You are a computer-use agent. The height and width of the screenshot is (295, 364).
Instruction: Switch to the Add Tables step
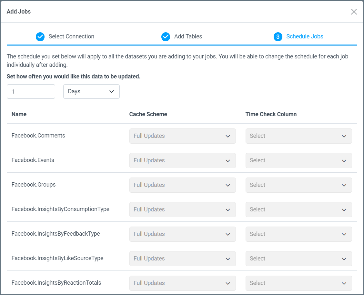[x=188, y=36]
